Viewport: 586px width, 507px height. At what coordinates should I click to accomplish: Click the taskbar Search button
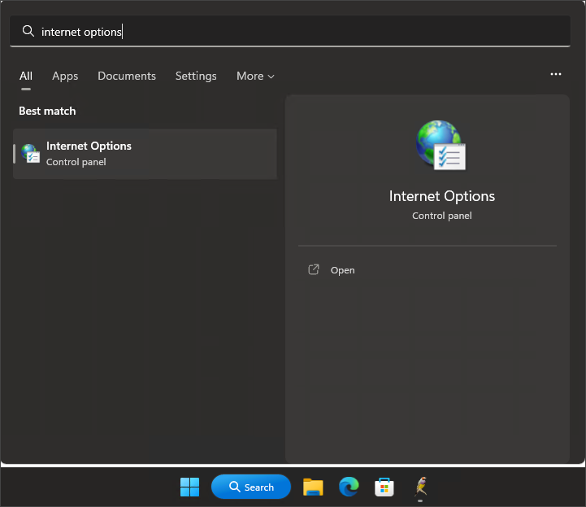click(x=251, y=487)
